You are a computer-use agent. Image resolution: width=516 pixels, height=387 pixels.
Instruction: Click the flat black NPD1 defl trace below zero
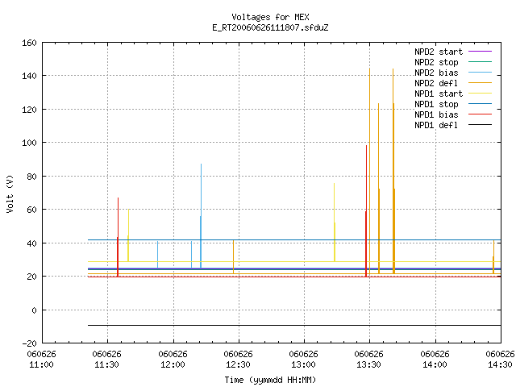pos(294,326)
